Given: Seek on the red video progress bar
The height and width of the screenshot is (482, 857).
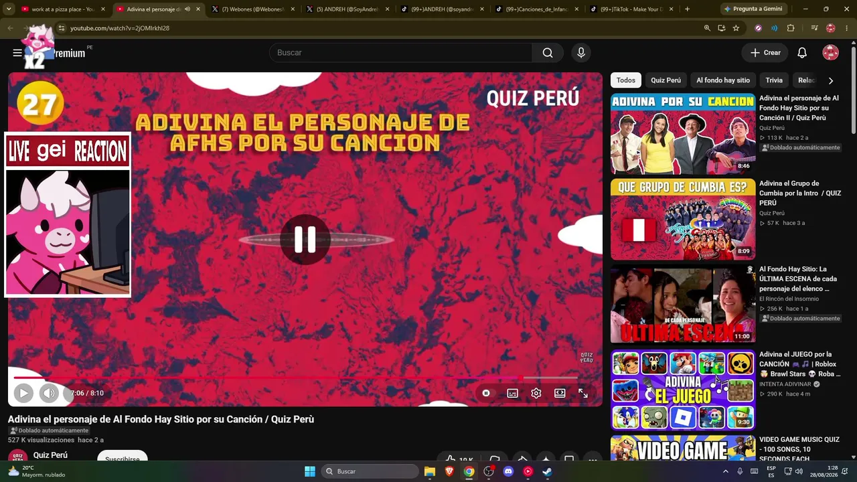Looking at the screenshot, I should (295, 378).
